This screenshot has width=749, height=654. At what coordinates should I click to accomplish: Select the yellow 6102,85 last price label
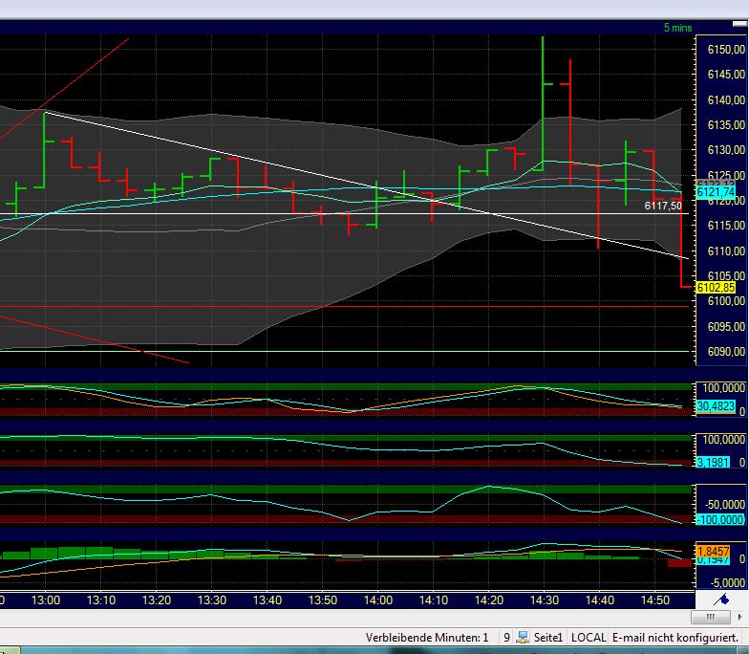(716, 287)
